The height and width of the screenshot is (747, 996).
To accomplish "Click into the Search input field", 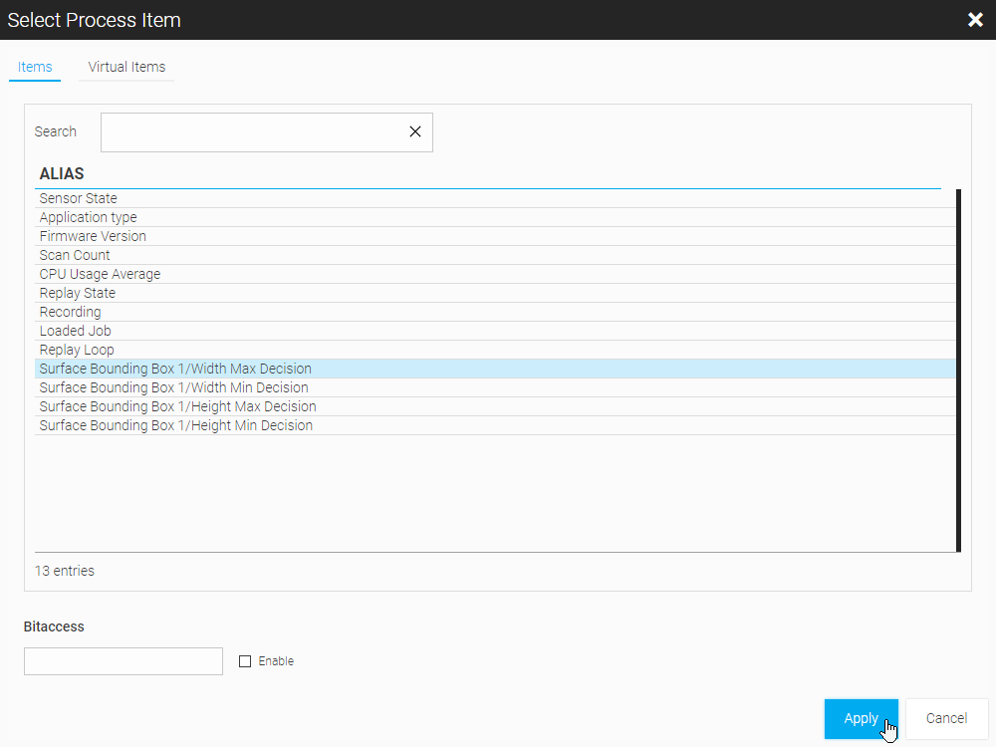I will point(249,132).
